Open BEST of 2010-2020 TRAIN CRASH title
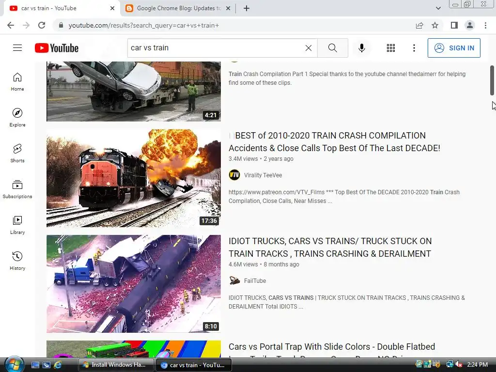Screen dimensions: 496x372 pos(334,142)
